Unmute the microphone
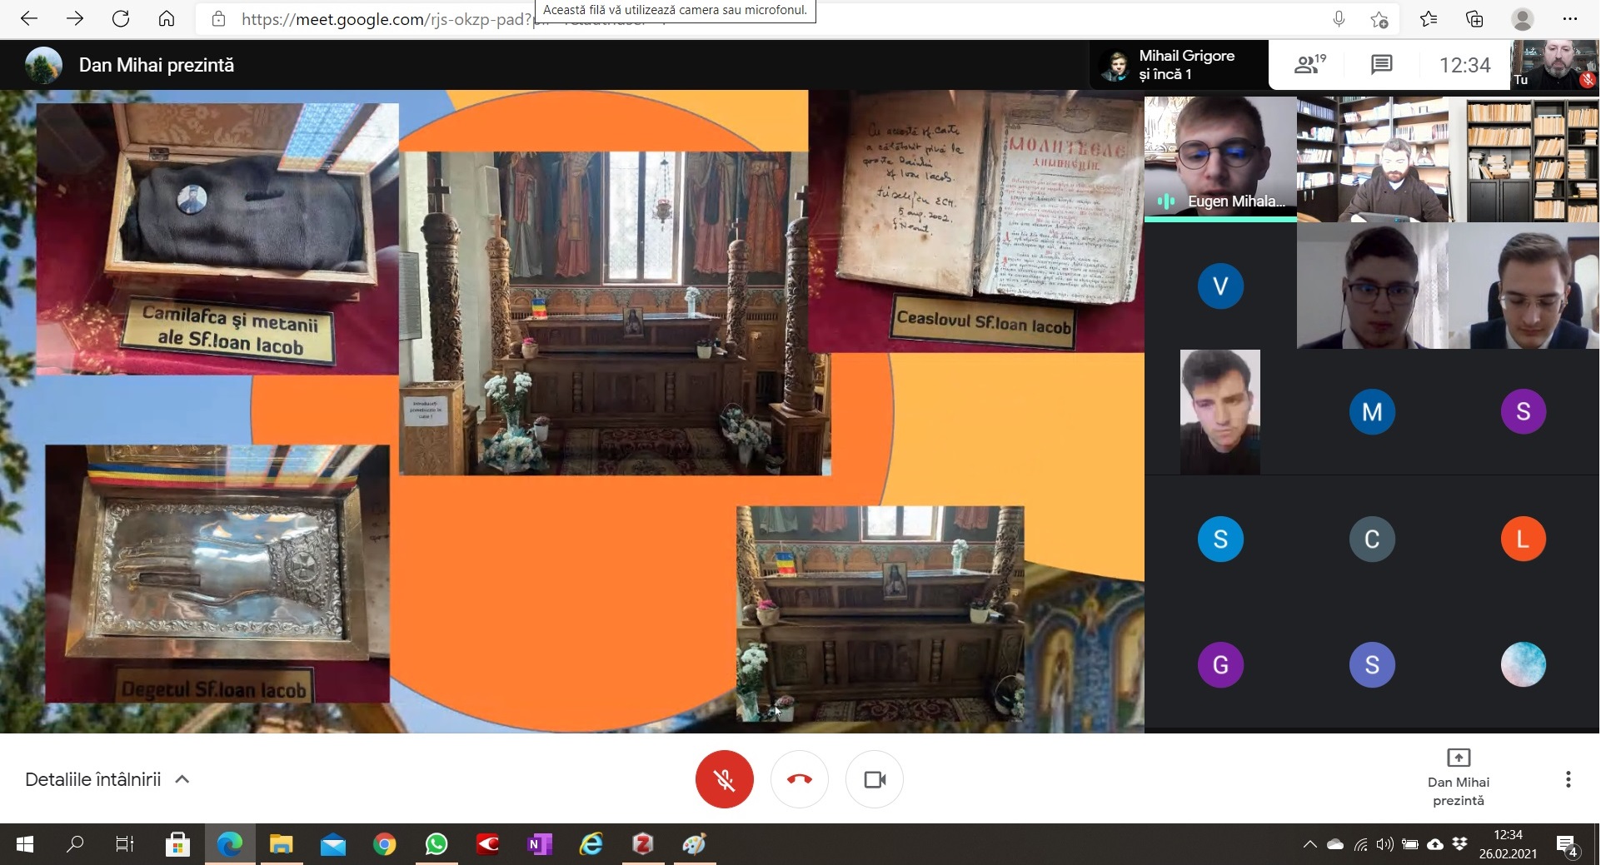The width and height of the screenshot is (1601, 865). 724,779
